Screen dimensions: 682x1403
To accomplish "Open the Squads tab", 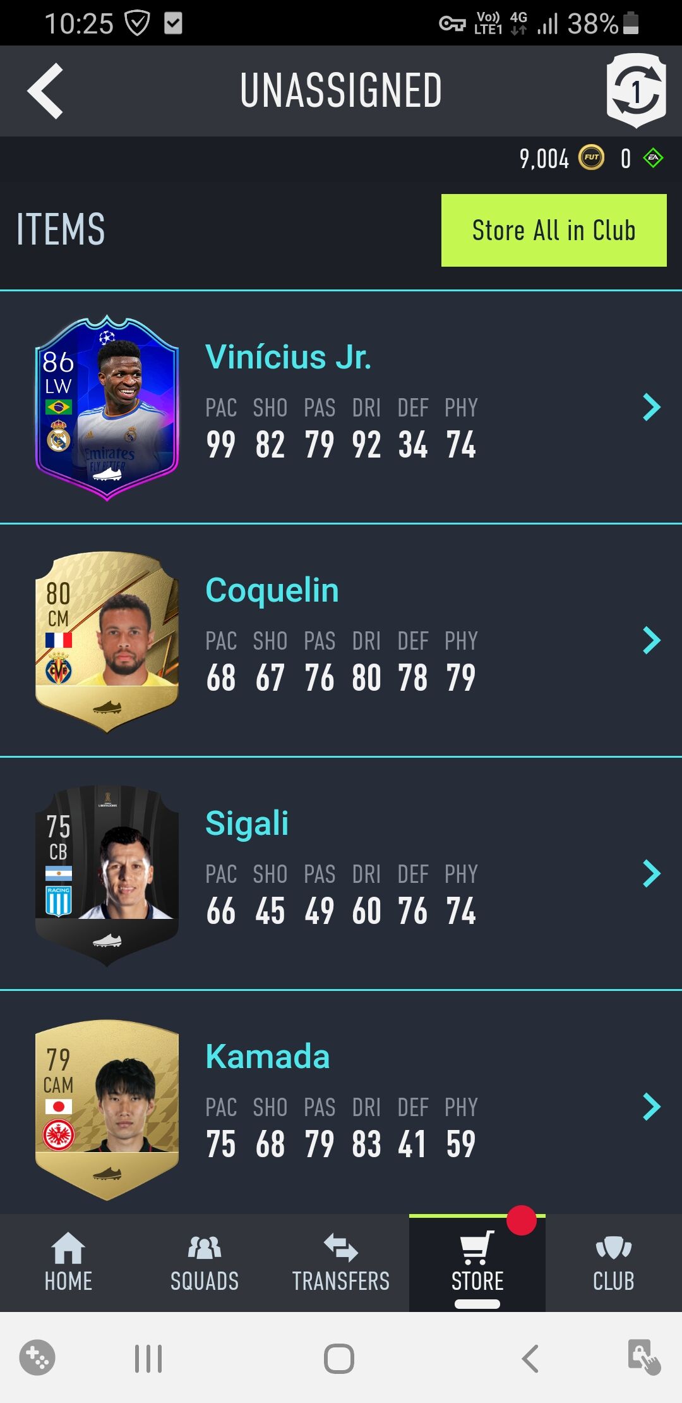I will [x=205, y=1261].
